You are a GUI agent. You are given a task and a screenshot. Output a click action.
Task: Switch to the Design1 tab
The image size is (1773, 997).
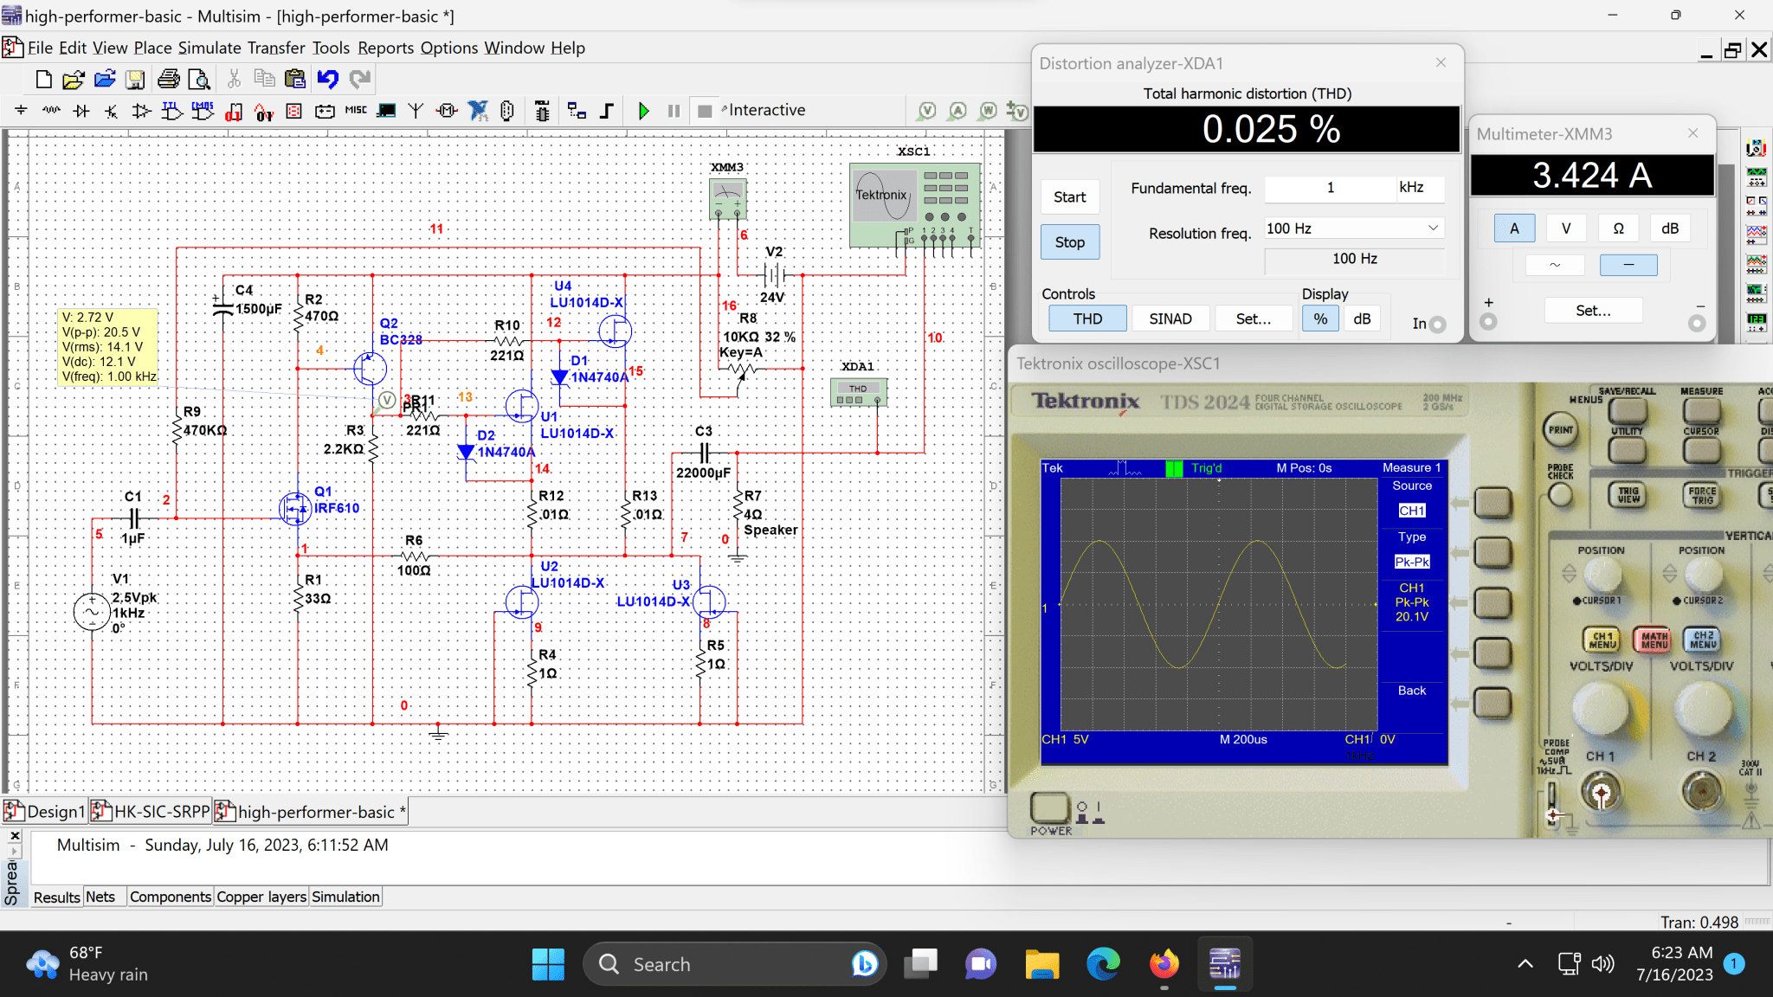(45, 812)
